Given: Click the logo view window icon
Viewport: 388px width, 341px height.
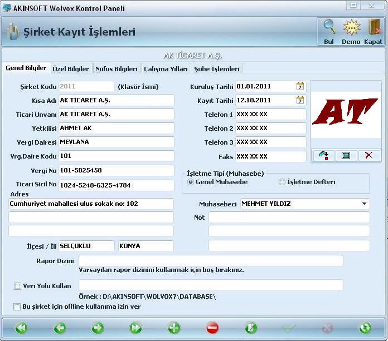Looking at the screenshot, I should 346,156.
